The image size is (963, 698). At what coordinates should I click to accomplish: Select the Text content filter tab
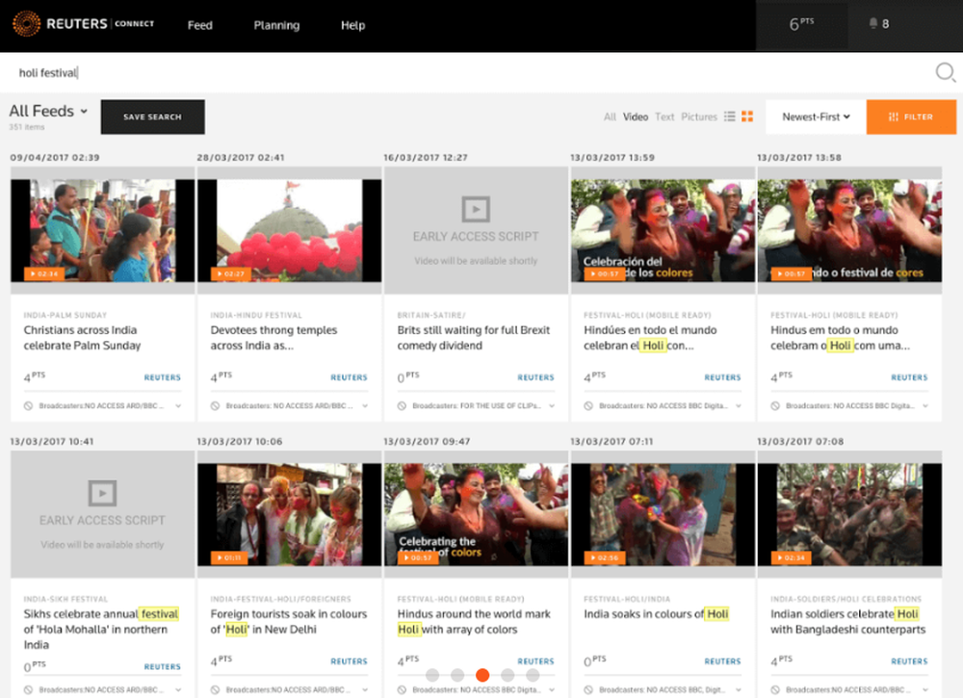tap(664, 116)
